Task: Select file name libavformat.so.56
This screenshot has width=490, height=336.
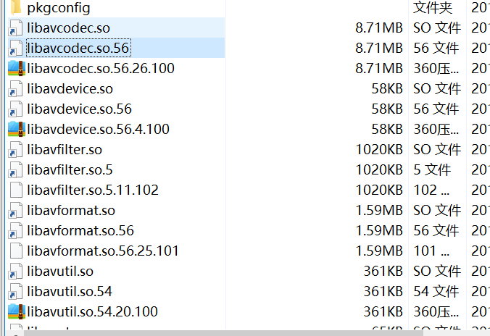Action: (80, 231)
